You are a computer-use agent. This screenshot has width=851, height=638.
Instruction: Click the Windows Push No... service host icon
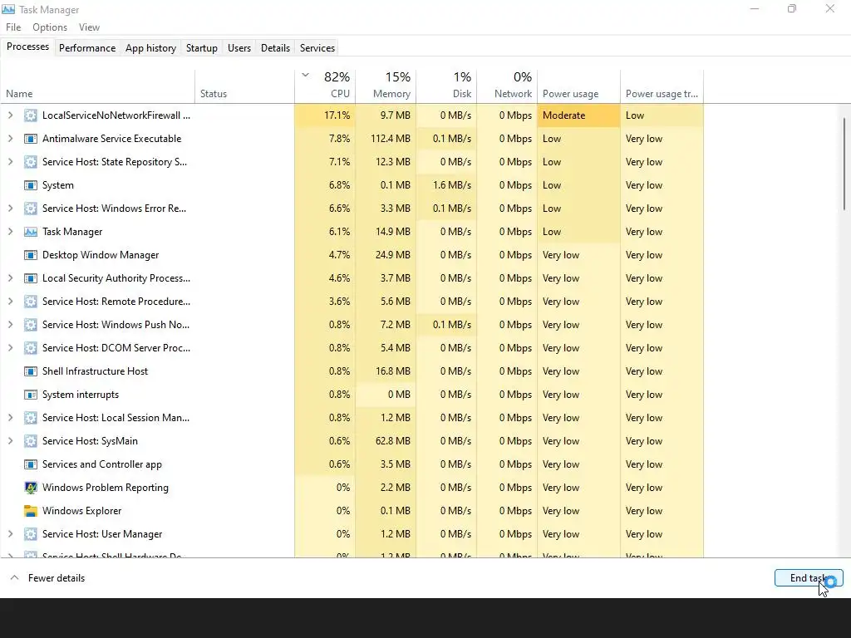click(31, 325)
